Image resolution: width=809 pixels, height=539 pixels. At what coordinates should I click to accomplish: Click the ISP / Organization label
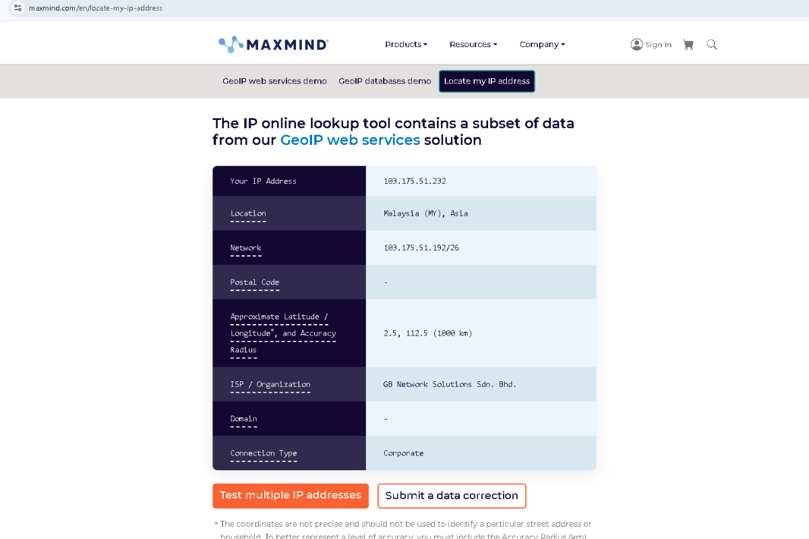click(x=270, y=385)
